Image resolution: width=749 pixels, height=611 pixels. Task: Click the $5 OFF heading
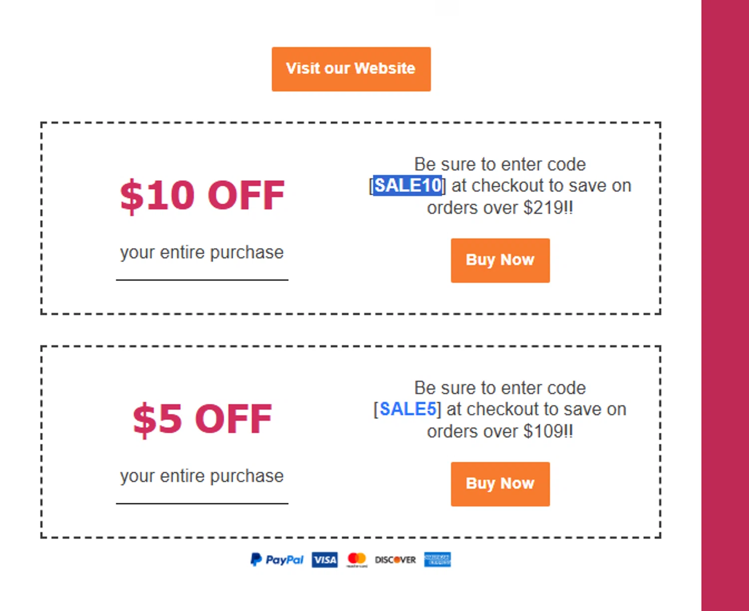click(x=202, y=419)
